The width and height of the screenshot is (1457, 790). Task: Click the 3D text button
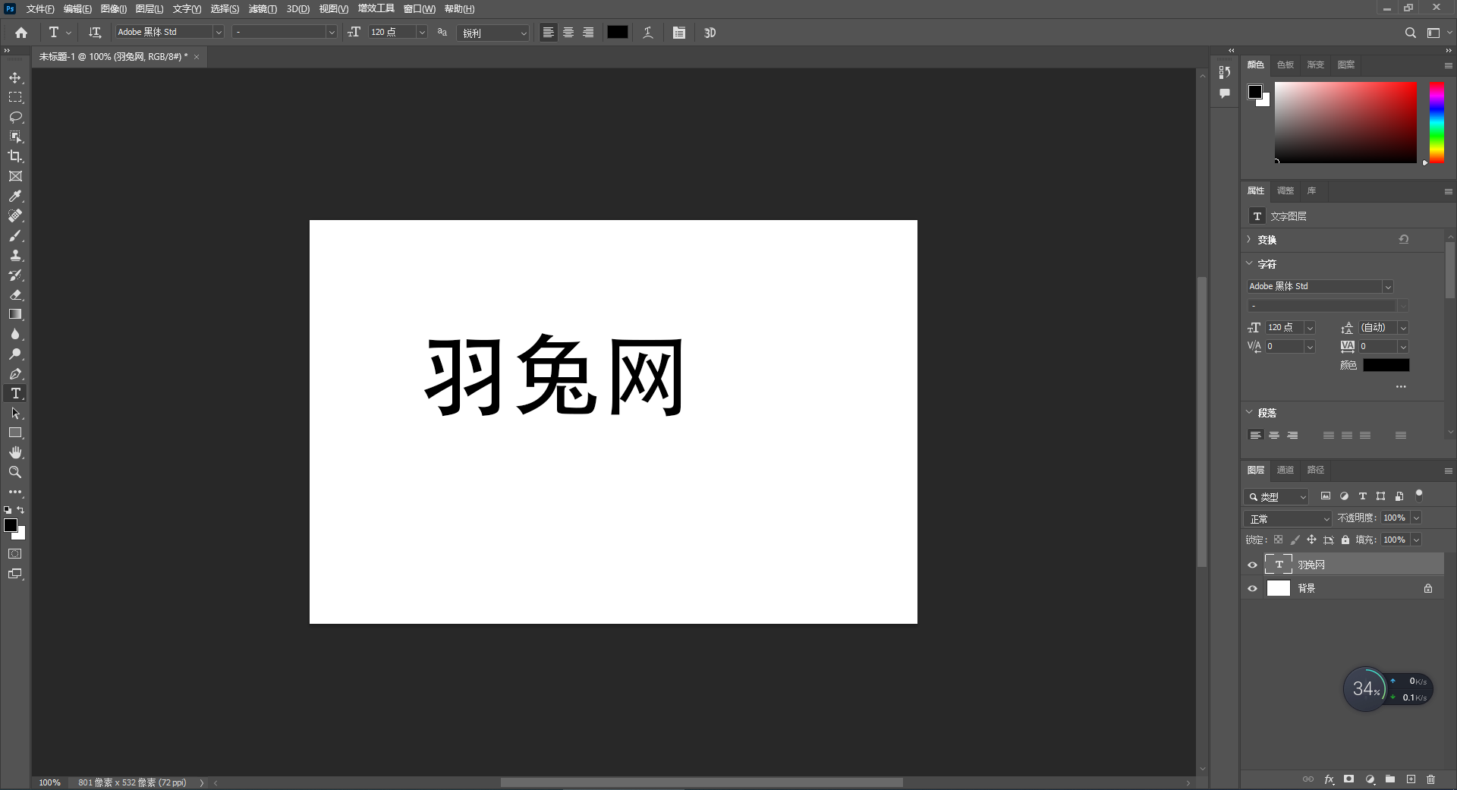710,33
